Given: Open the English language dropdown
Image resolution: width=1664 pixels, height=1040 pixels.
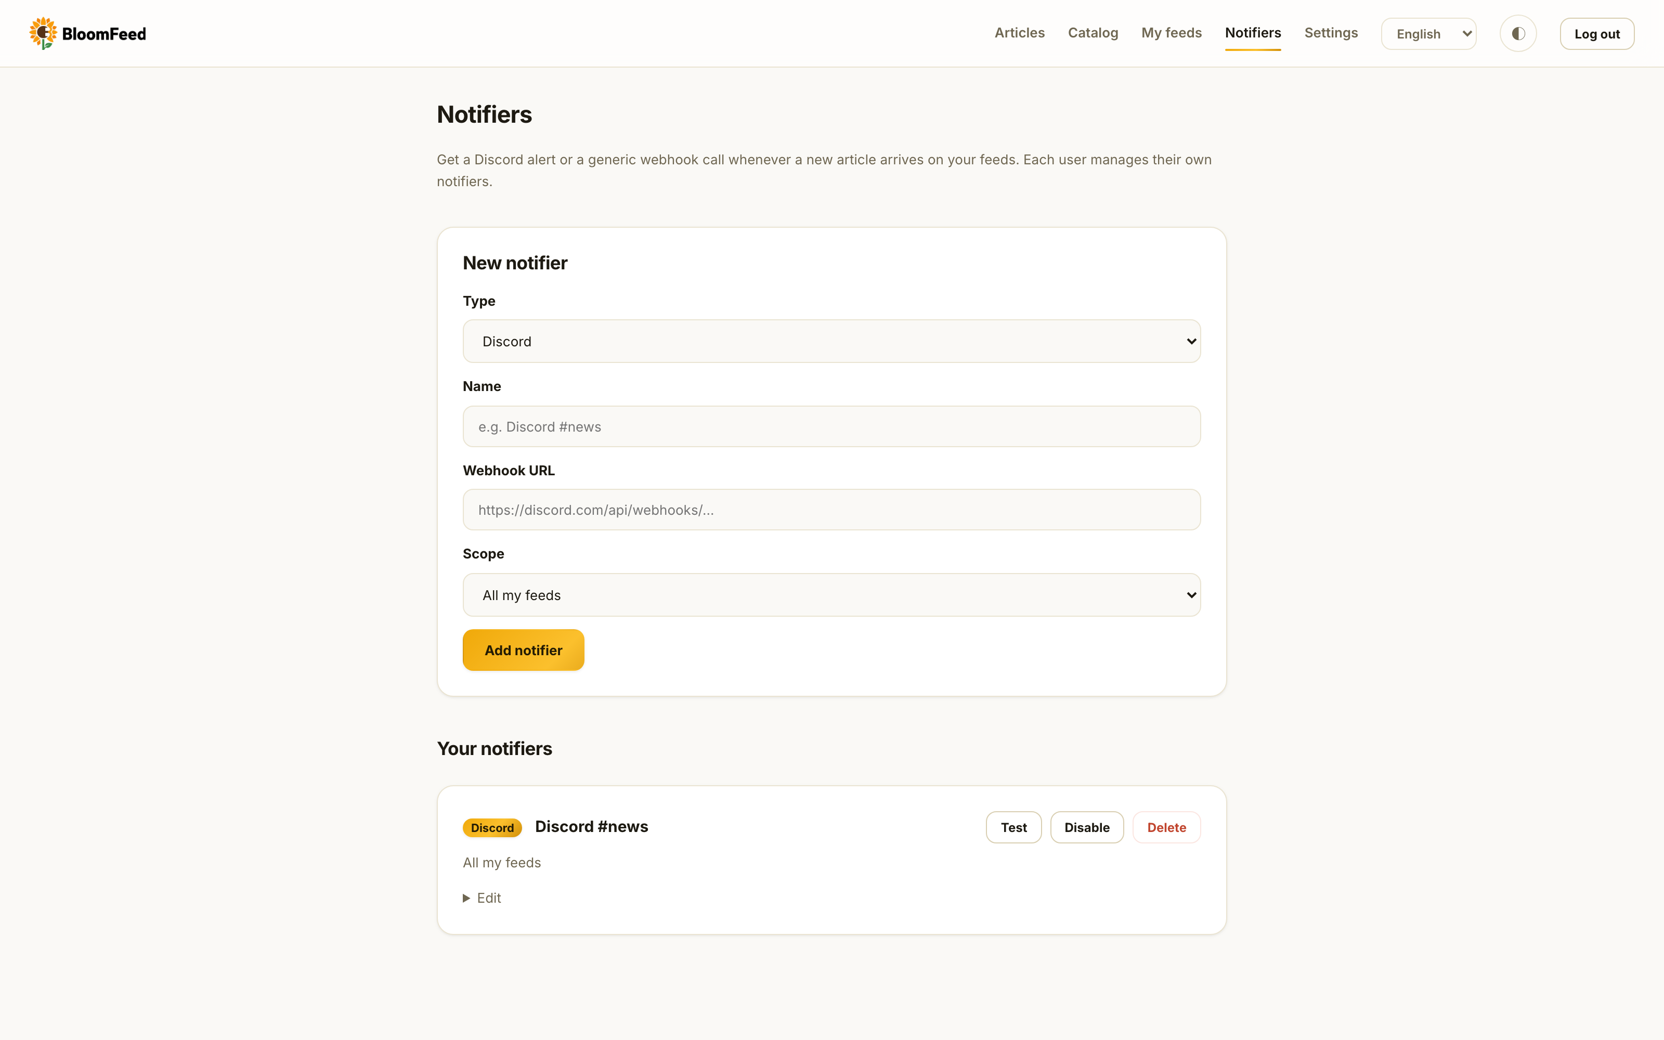Looking at the screenshot, I should click(1428, 34).
